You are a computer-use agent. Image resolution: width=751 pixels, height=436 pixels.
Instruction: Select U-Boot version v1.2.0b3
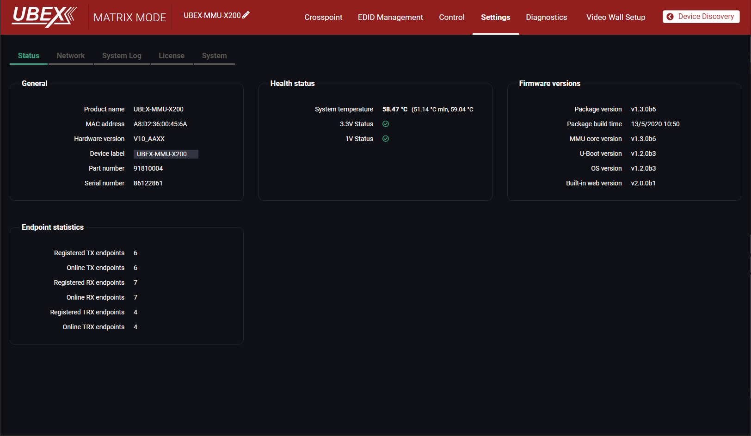tap(643, 154)
